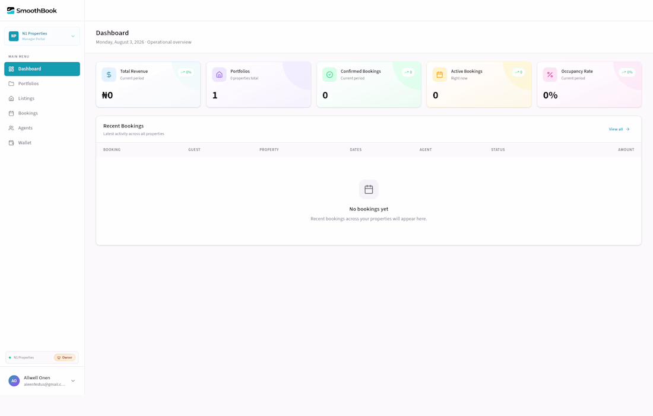This screenshot has height=416, width=653.
Task: Click the Dashboard page title
Action: [x=112, y=33]
